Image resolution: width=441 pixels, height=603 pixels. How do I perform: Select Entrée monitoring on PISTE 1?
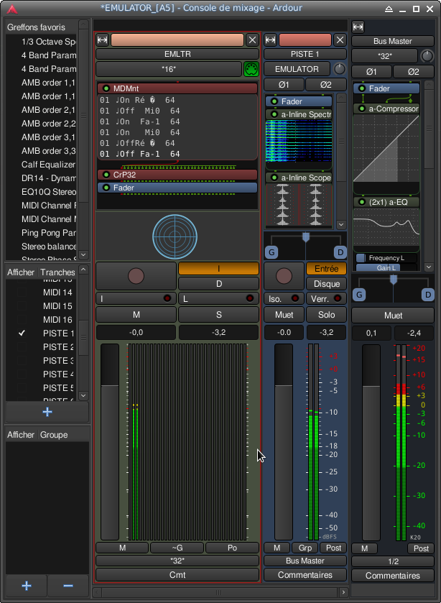326,268
